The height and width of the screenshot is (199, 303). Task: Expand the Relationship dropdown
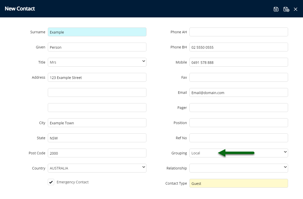click(239, 168)
